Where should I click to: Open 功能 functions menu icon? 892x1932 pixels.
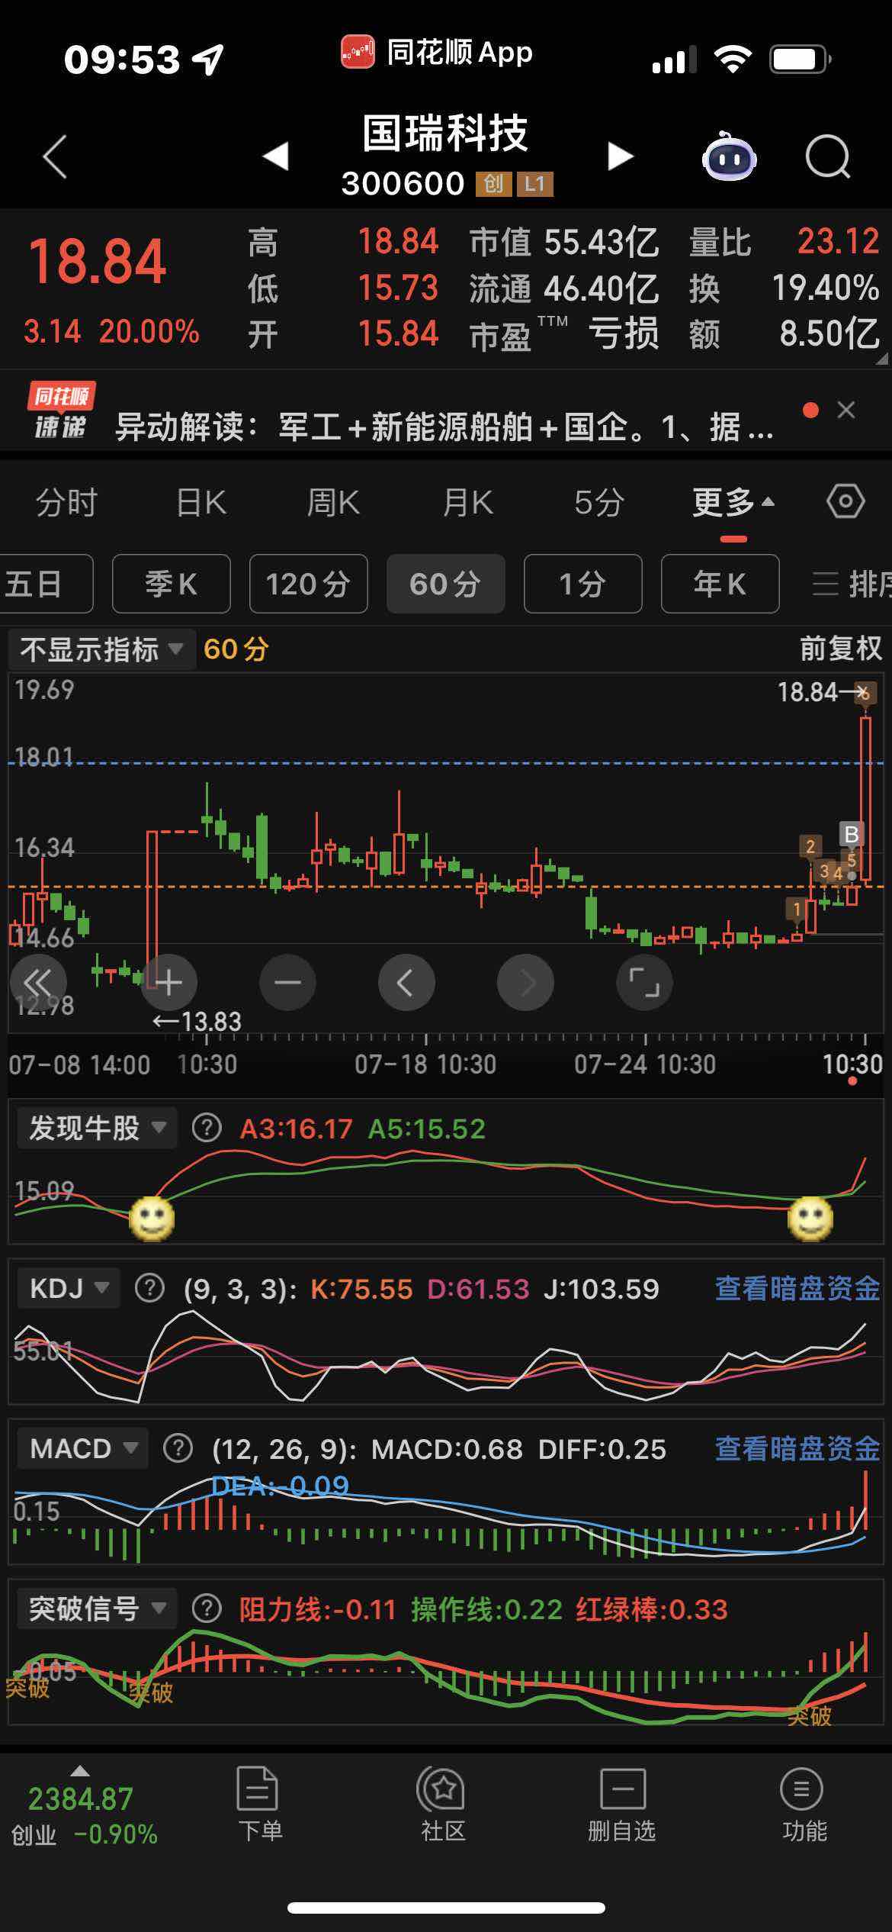point(803,1805)
